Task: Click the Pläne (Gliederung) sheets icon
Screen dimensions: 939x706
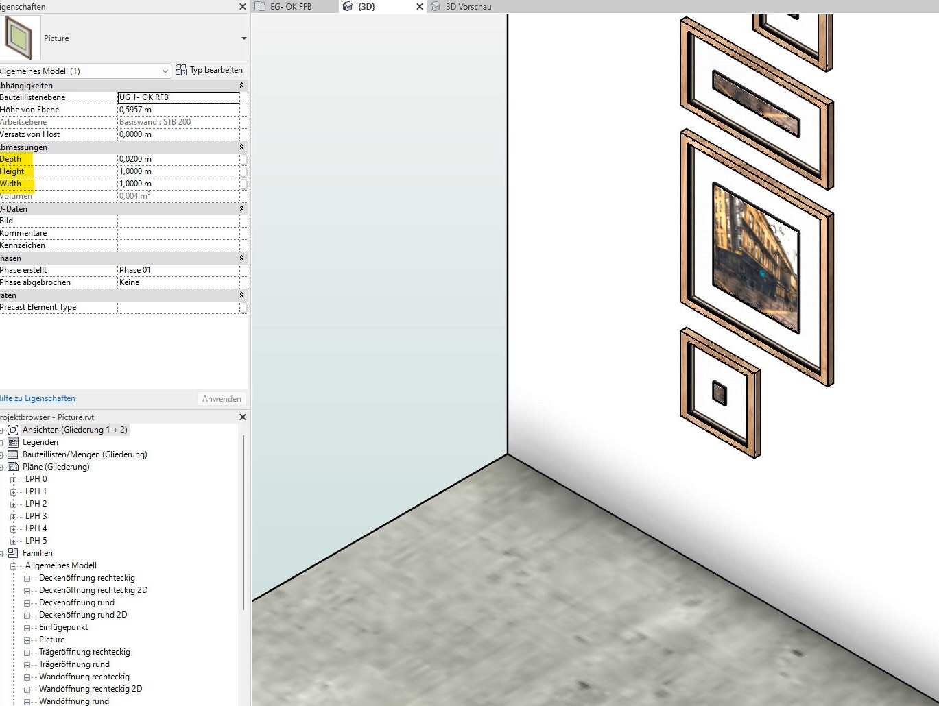Action: point(14,467)
